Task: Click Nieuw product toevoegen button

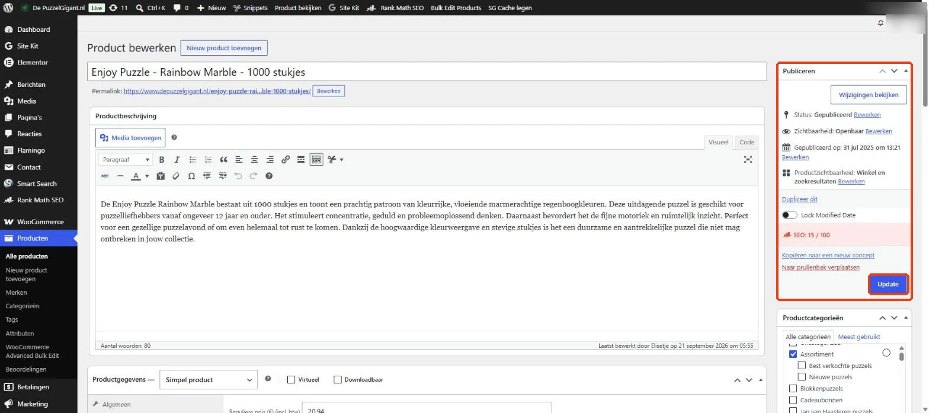Action: click(x=225, y=48)
